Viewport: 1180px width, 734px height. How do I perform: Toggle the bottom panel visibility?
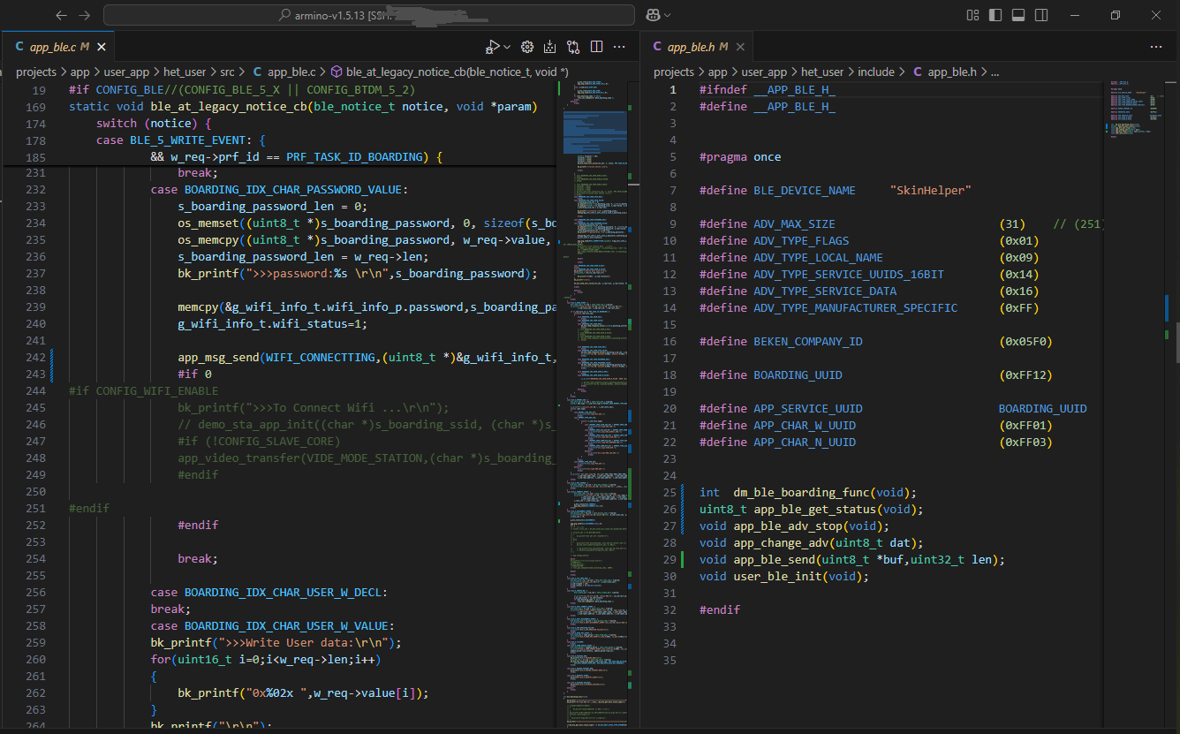coord(1018,15)
